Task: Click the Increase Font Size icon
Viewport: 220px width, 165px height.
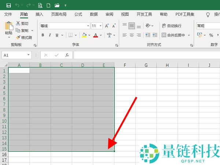Action: [x=107, y=26]
